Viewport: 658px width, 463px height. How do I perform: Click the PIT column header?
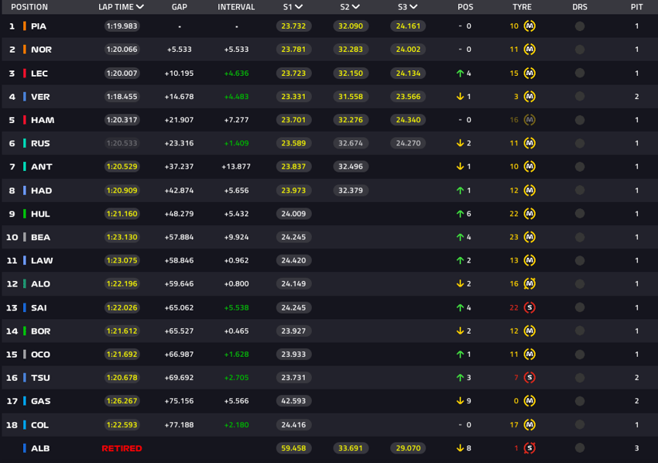point(636,7)
